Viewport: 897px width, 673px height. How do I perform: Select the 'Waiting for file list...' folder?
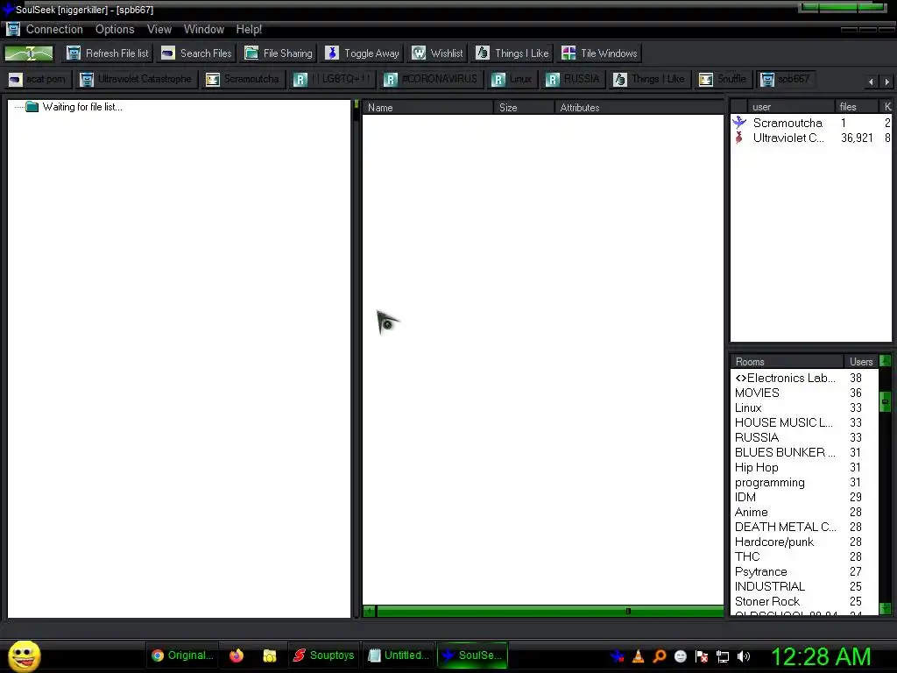[82, 107]
